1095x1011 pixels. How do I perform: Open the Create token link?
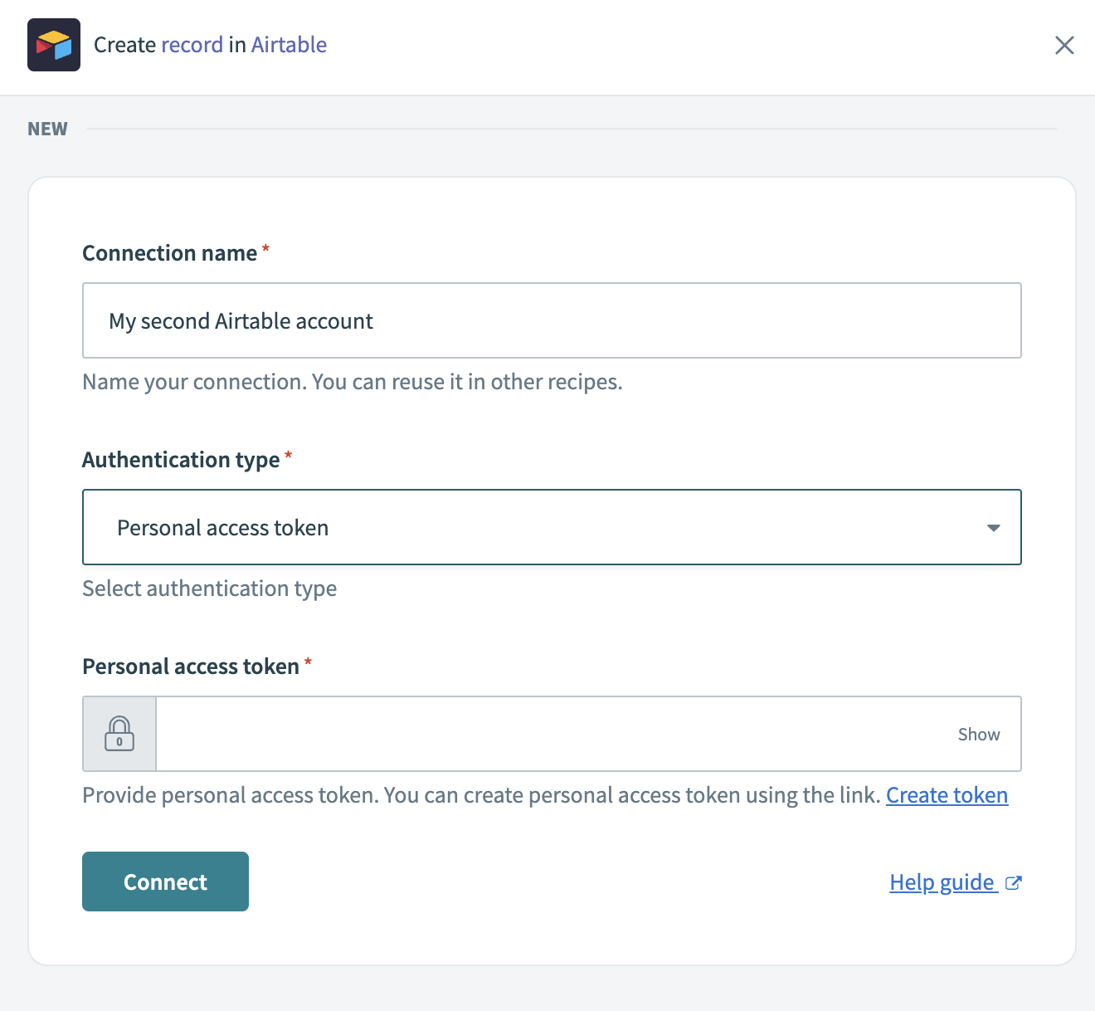coord(947,794)
